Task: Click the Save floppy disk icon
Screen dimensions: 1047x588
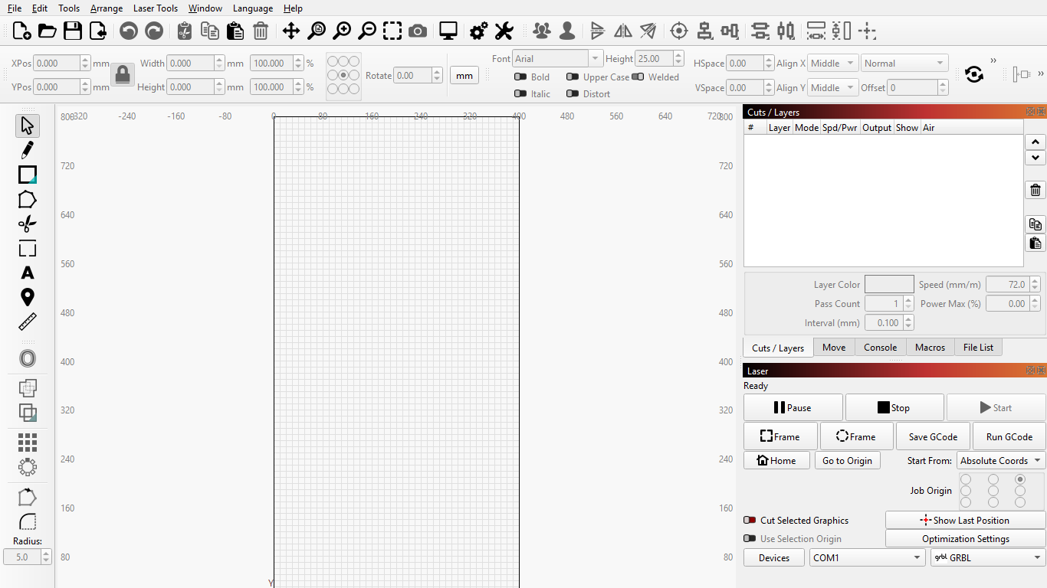Action: tap(73, 31)
